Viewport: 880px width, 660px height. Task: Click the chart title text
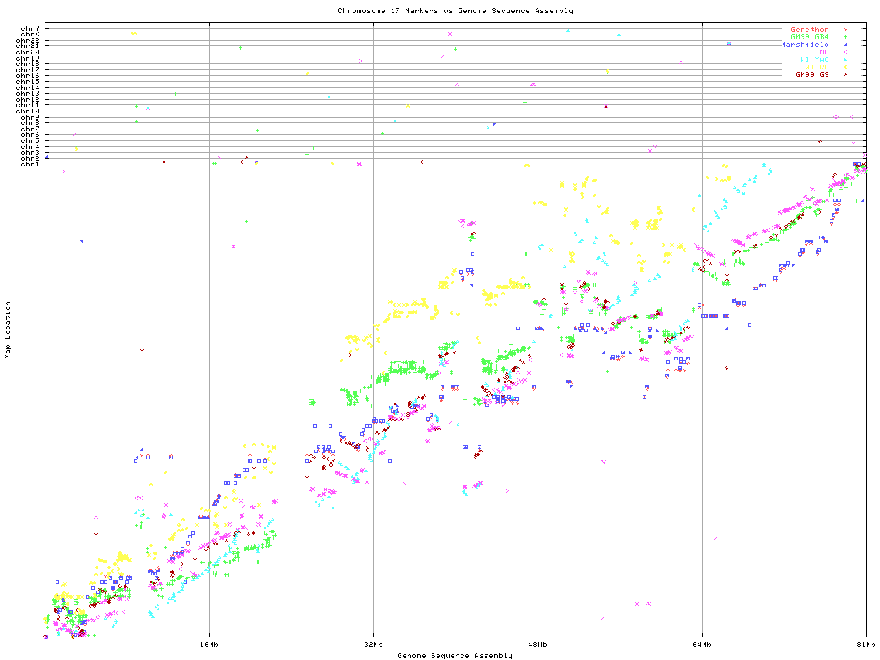point(455,11)
